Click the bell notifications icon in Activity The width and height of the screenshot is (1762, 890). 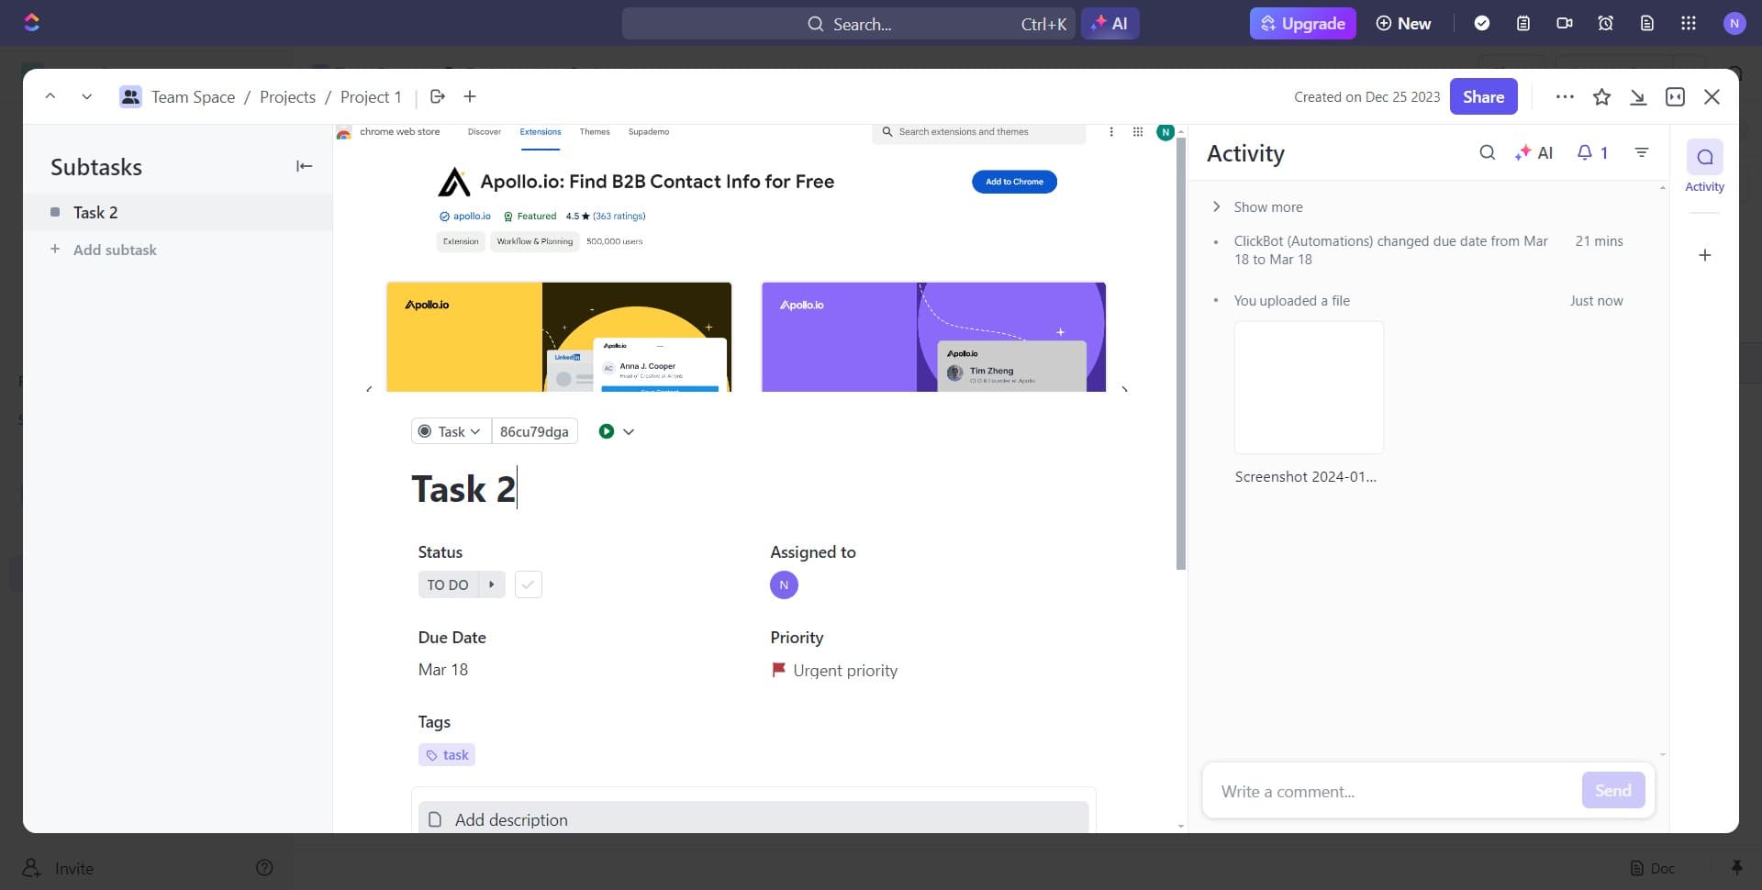[1585, 153]
